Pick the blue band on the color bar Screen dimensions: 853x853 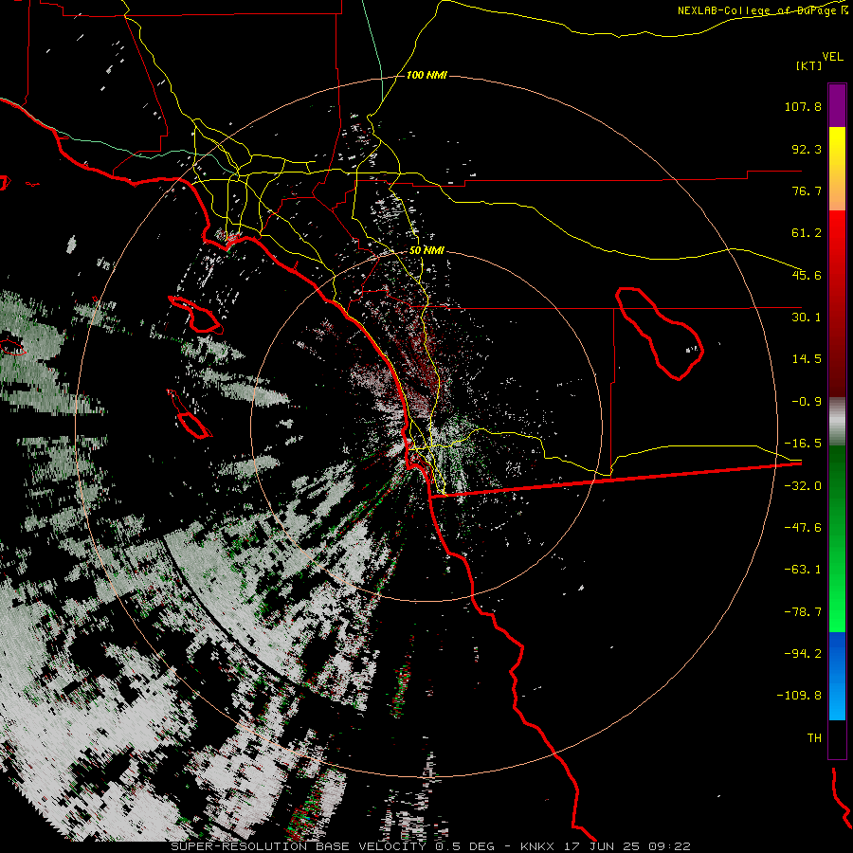[x=837, y=676]
